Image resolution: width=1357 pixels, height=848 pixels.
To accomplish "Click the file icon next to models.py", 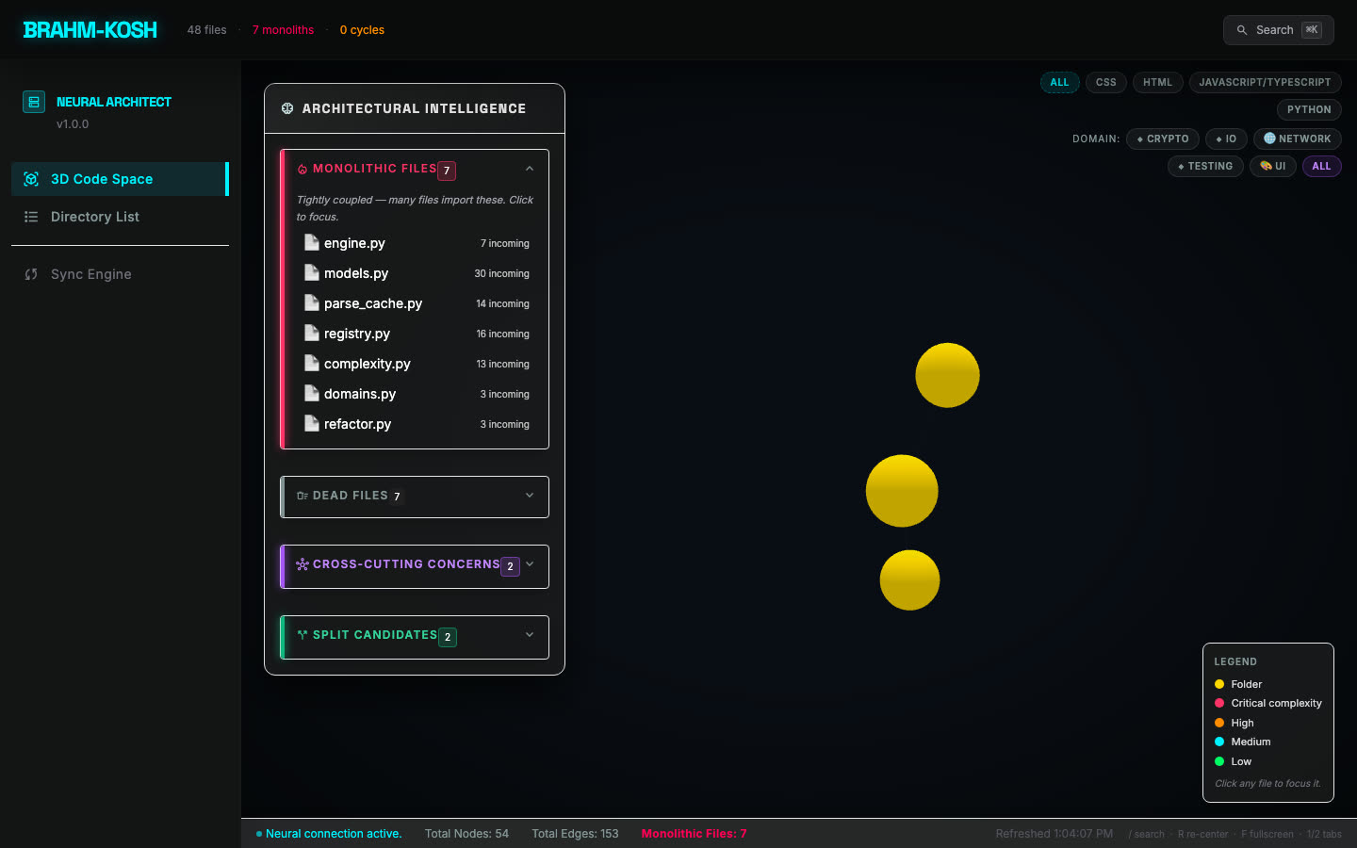I will (x=312, y=272).
